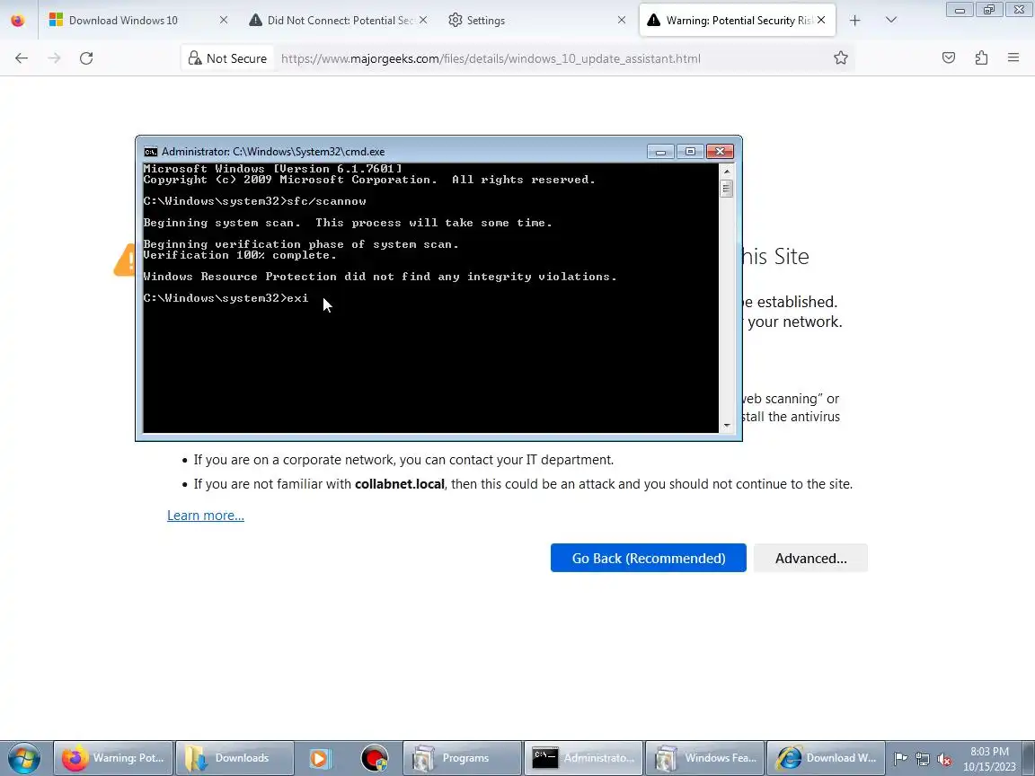Viewport: 1035px width, 776px height.
Task: Minimize the cmd.exe window
Action: (660, 152)
